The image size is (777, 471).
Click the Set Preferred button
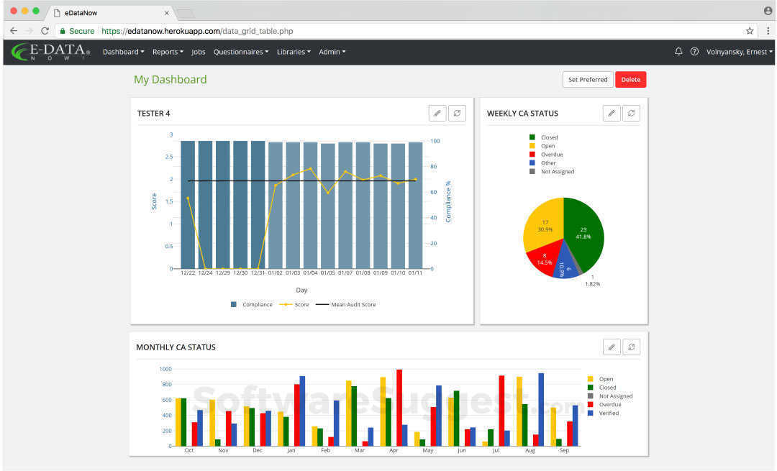[588, 79]
